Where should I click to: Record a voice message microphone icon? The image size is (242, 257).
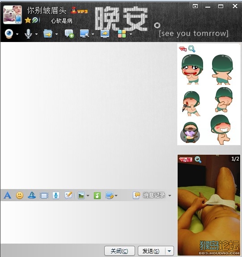pos(56,195)
